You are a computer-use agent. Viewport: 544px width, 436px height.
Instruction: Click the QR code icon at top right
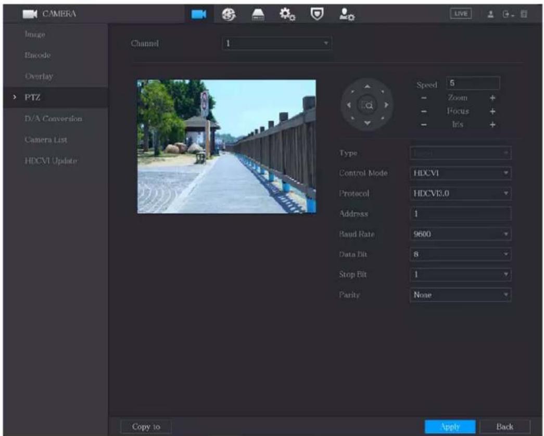(x=524, y=14)
